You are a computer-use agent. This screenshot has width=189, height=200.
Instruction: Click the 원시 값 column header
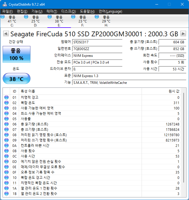click(162, 91)
